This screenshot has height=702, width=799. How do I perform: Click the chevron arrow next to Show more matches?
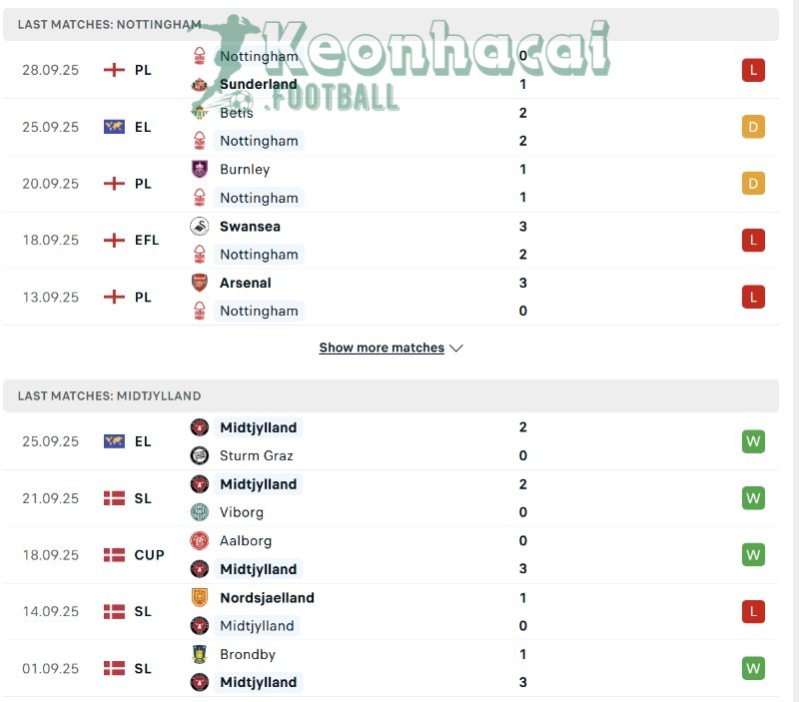[x=456, y=349]
